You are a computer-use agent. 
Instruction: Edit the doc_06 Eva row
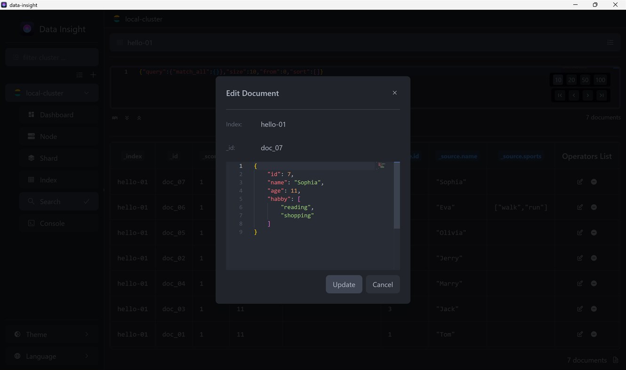coord(580,207)
